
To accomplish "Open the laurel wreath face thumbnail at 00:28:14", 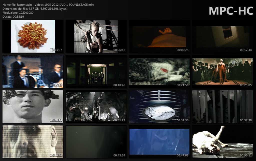I will (x=33, y=106).
